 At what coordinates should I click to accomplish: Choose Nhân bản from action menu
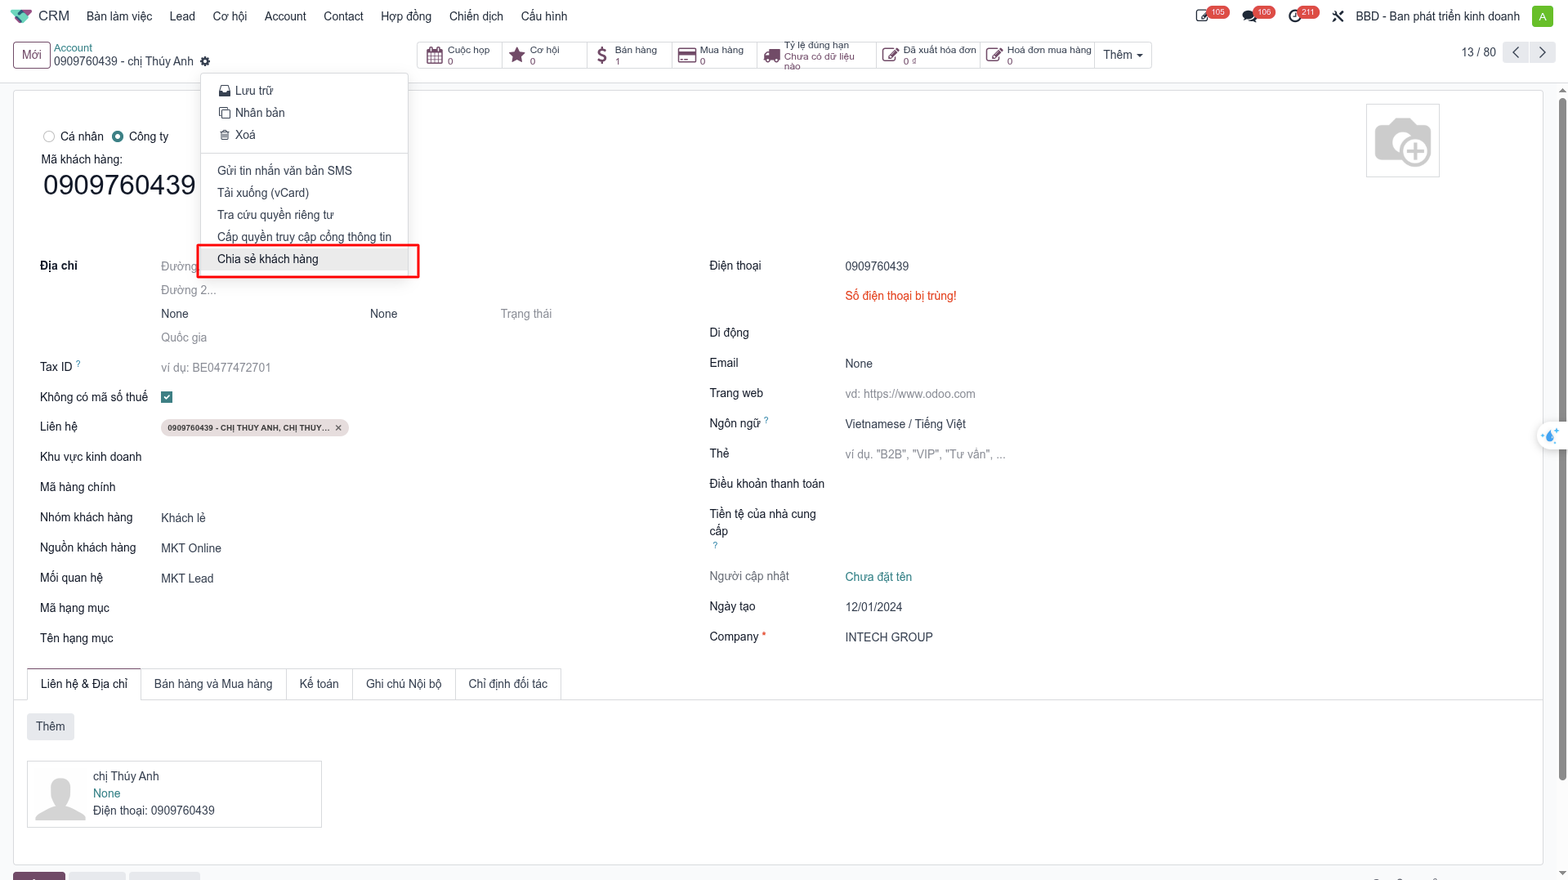point(304,113)
